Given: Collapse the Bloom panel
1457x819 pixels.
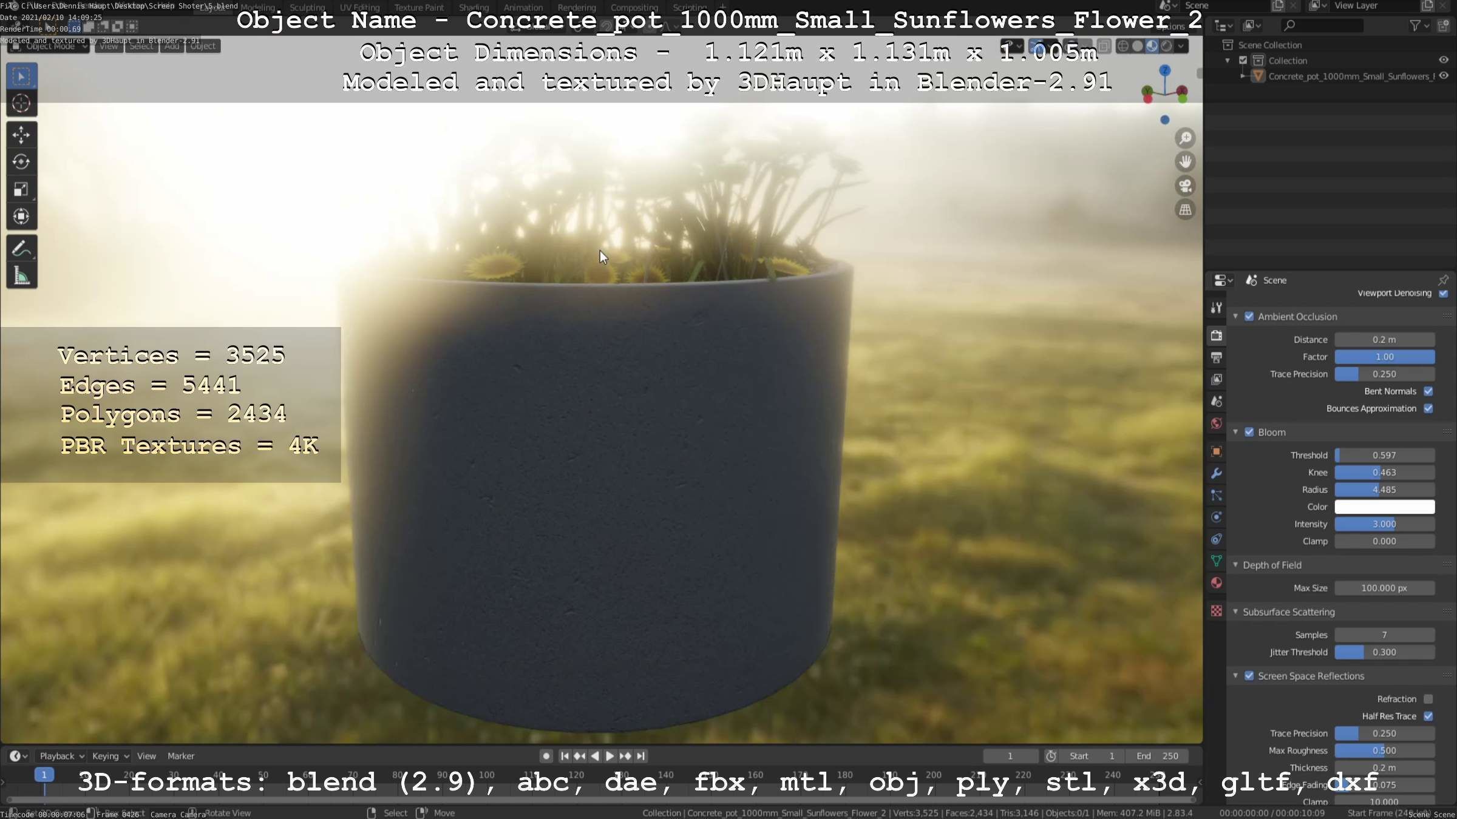Looking at the screenshot, I should [x=1235, y=433].
